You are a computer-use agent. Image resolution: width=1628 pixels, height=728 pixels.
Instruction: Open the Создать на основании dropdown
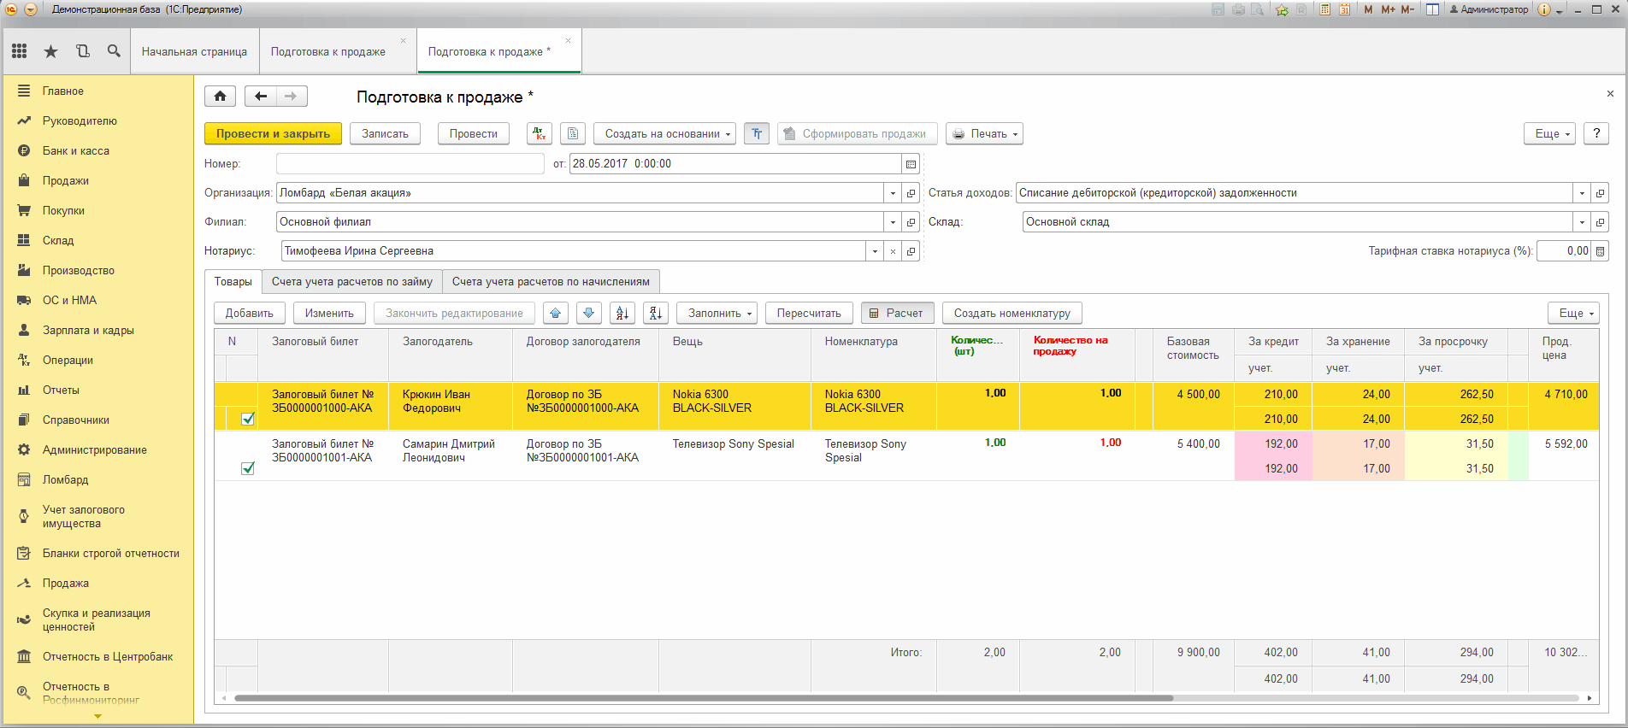(x=664, y=134)
